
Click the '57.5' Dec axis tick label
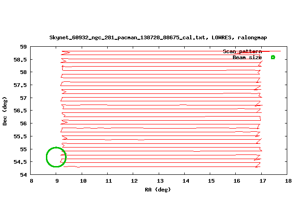(20, 85)
